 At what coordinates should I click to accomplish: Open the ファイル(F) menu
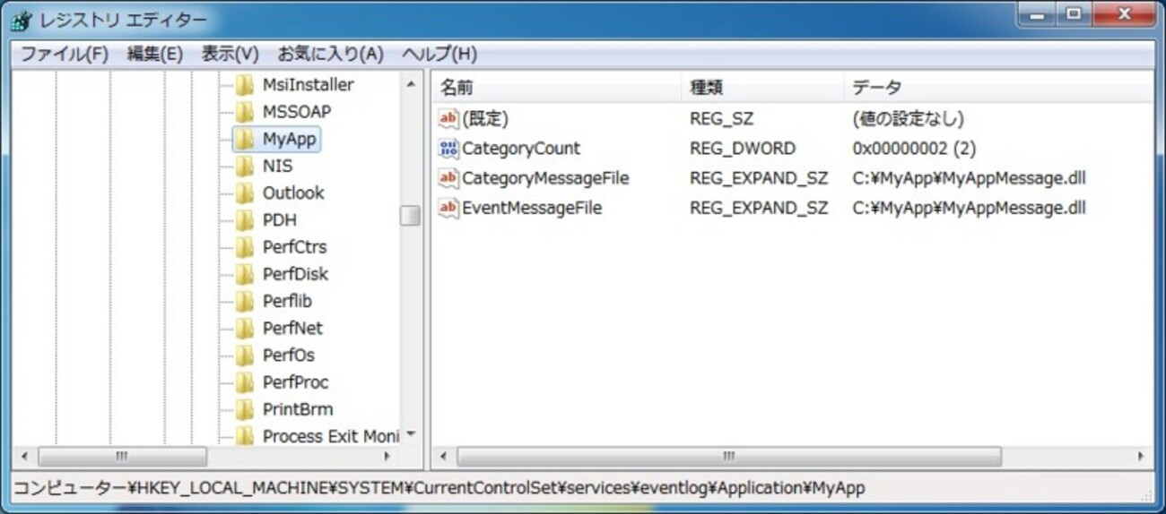tap(64, 55)
